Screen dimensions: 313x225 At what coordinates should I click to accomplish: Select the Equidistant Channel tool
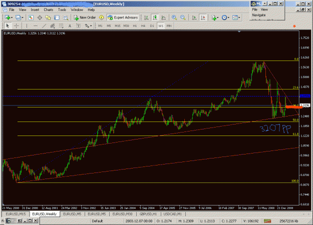[x=53, y=25]
